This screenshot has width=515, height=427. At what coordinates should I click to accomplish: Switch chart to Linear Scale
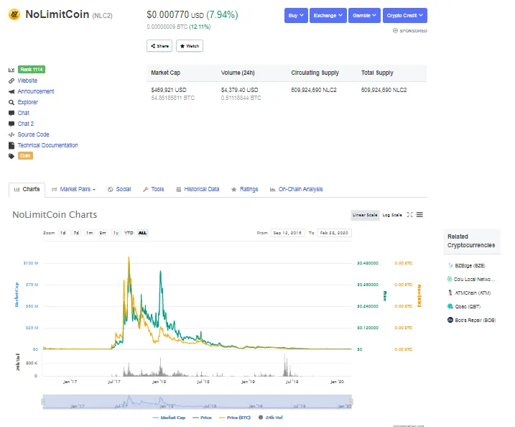click(x=365, y=215)
